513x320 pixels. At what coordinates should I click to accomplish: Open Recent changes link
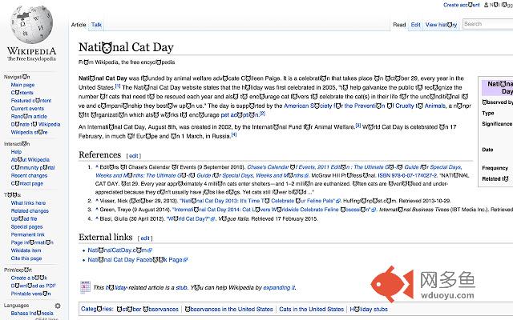[x=29, y=176]
